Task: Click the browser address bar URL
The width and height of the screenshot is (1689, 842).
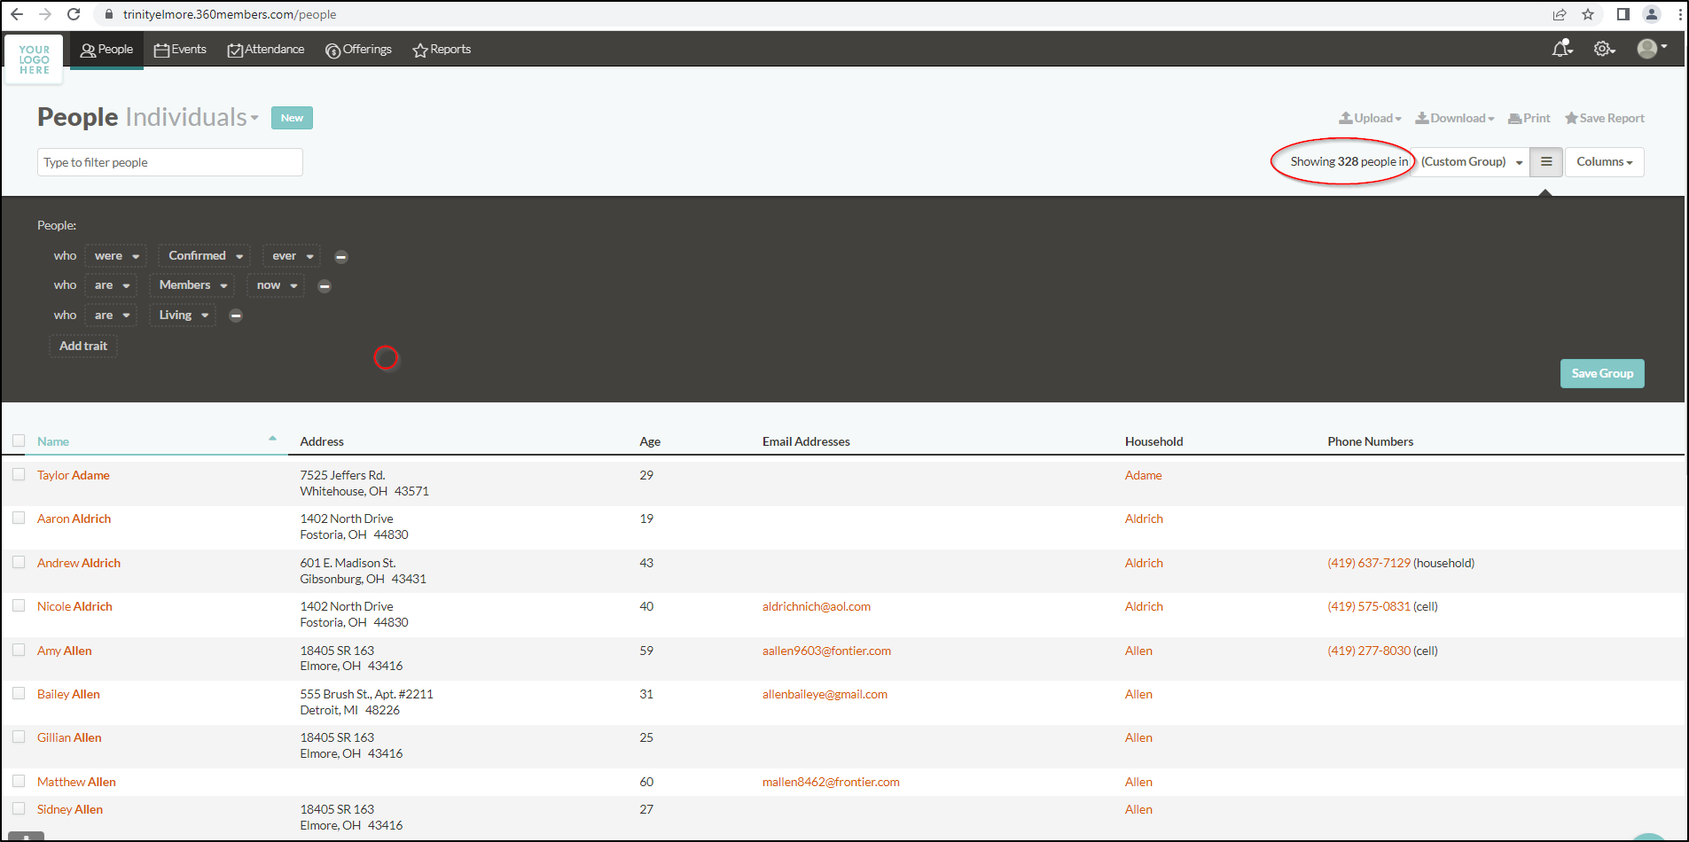Action: click(230, 14)
